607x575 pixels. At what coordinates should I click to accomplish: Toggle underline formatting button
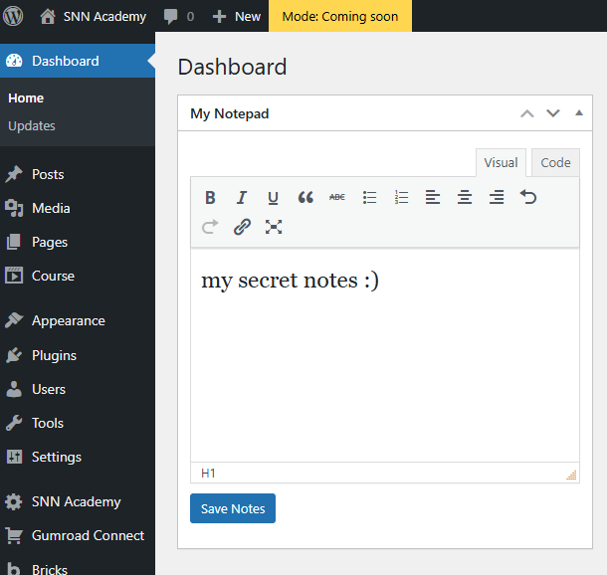274,197
